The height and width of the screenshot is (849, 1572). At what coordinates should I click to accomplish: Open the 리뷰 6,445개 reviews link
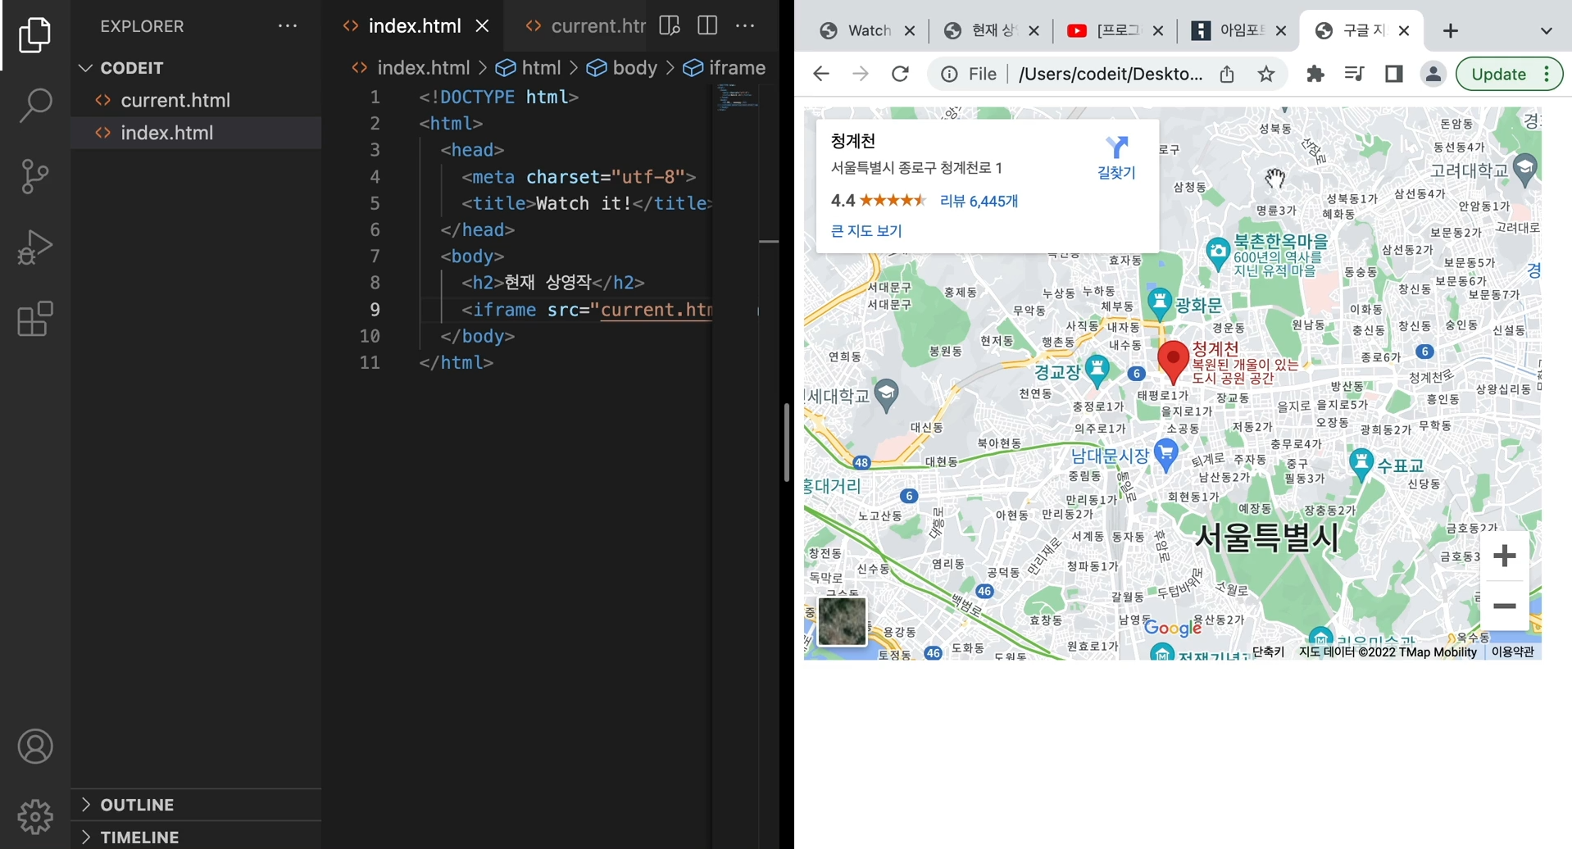[979, 201]
